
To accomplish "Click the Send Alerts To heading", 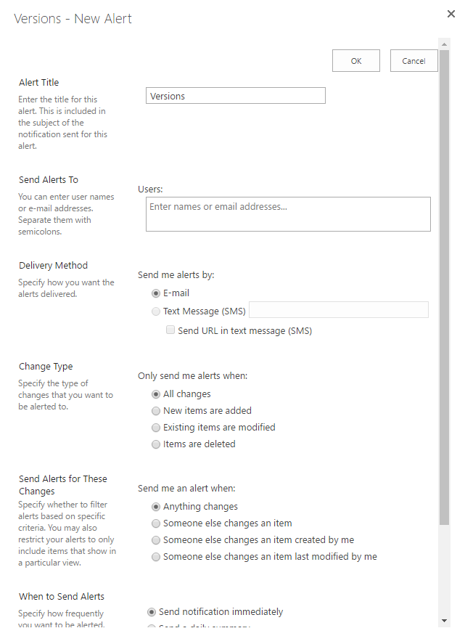I will [x=49, y=179].
